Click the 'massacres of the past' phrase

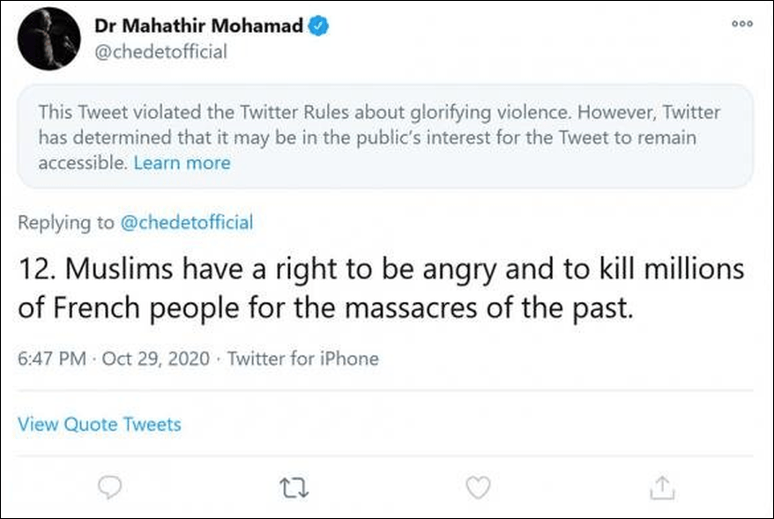click(x=488, y=308)
